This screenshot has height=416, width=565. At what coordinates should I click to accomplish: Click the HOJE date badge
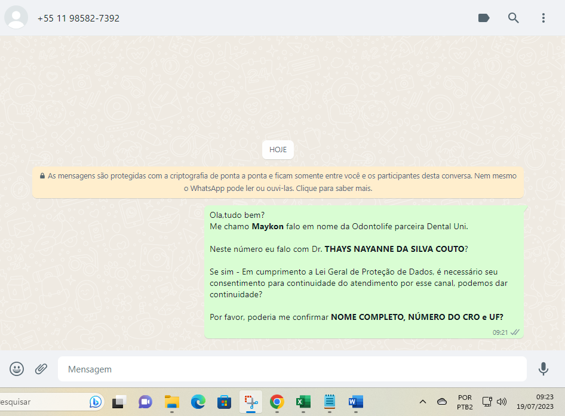tap(278, 149)
